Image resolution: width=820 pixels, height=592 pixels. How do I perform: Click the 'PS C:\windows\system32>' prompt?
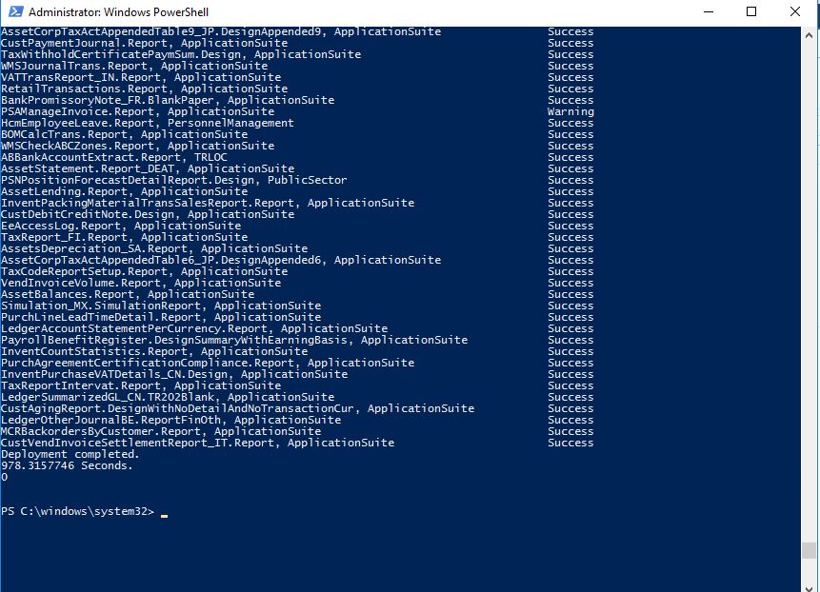[x=78, y=511]
